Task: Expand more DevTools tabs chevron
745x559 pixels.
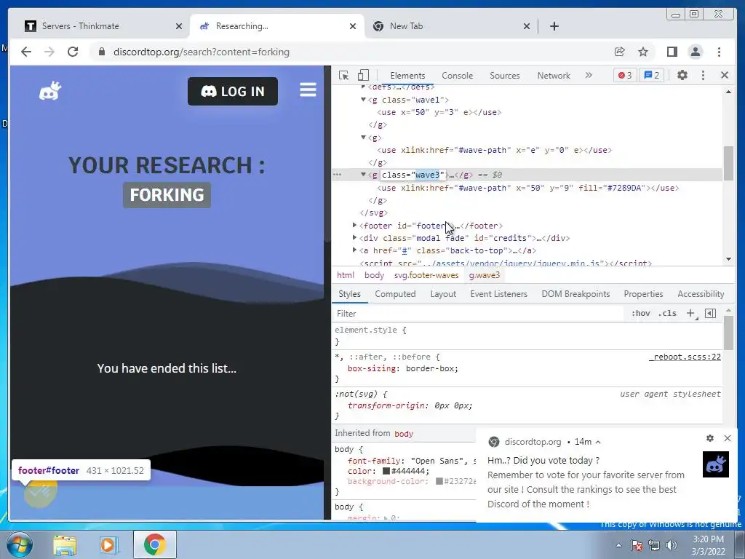Action: [589, 75]
